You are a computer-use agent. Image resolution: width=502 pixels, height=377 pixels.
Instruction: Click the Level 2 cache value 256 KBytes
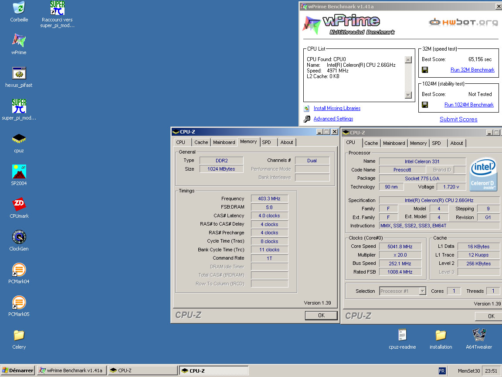478,264
